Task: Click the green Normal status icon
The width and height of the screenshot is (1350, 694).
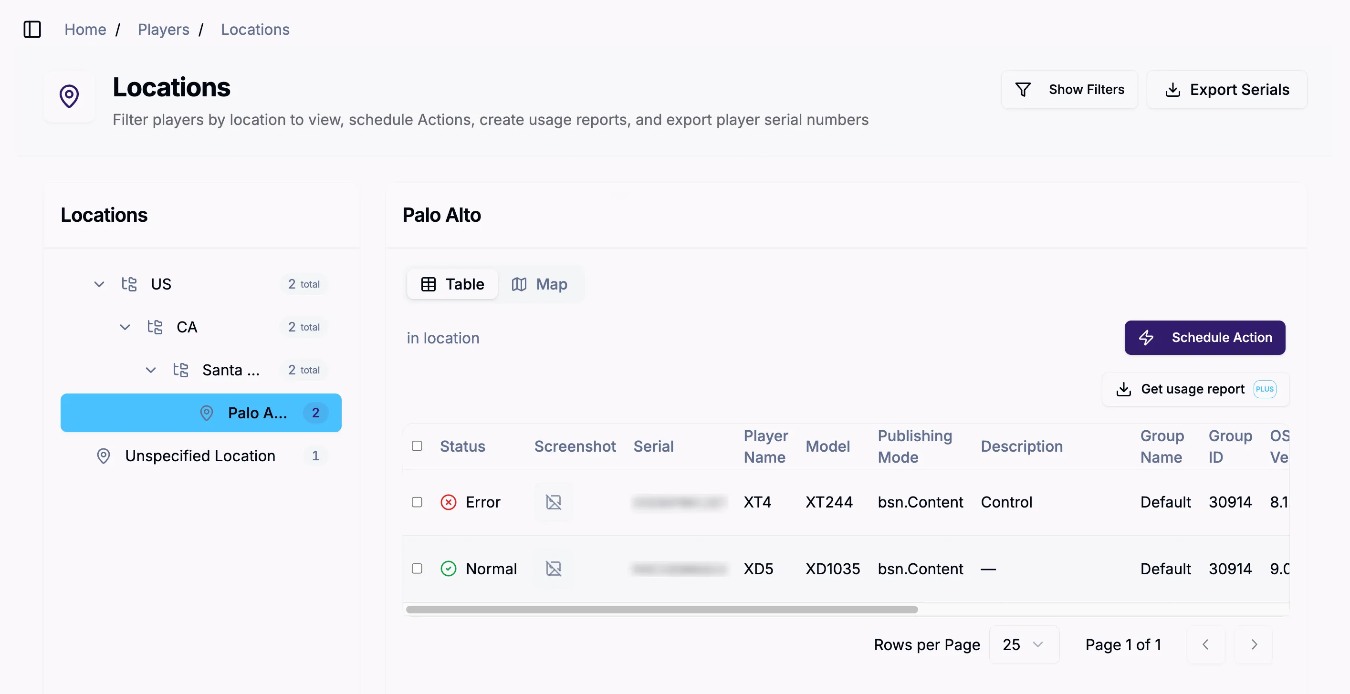Action: (x=449, y=568)
